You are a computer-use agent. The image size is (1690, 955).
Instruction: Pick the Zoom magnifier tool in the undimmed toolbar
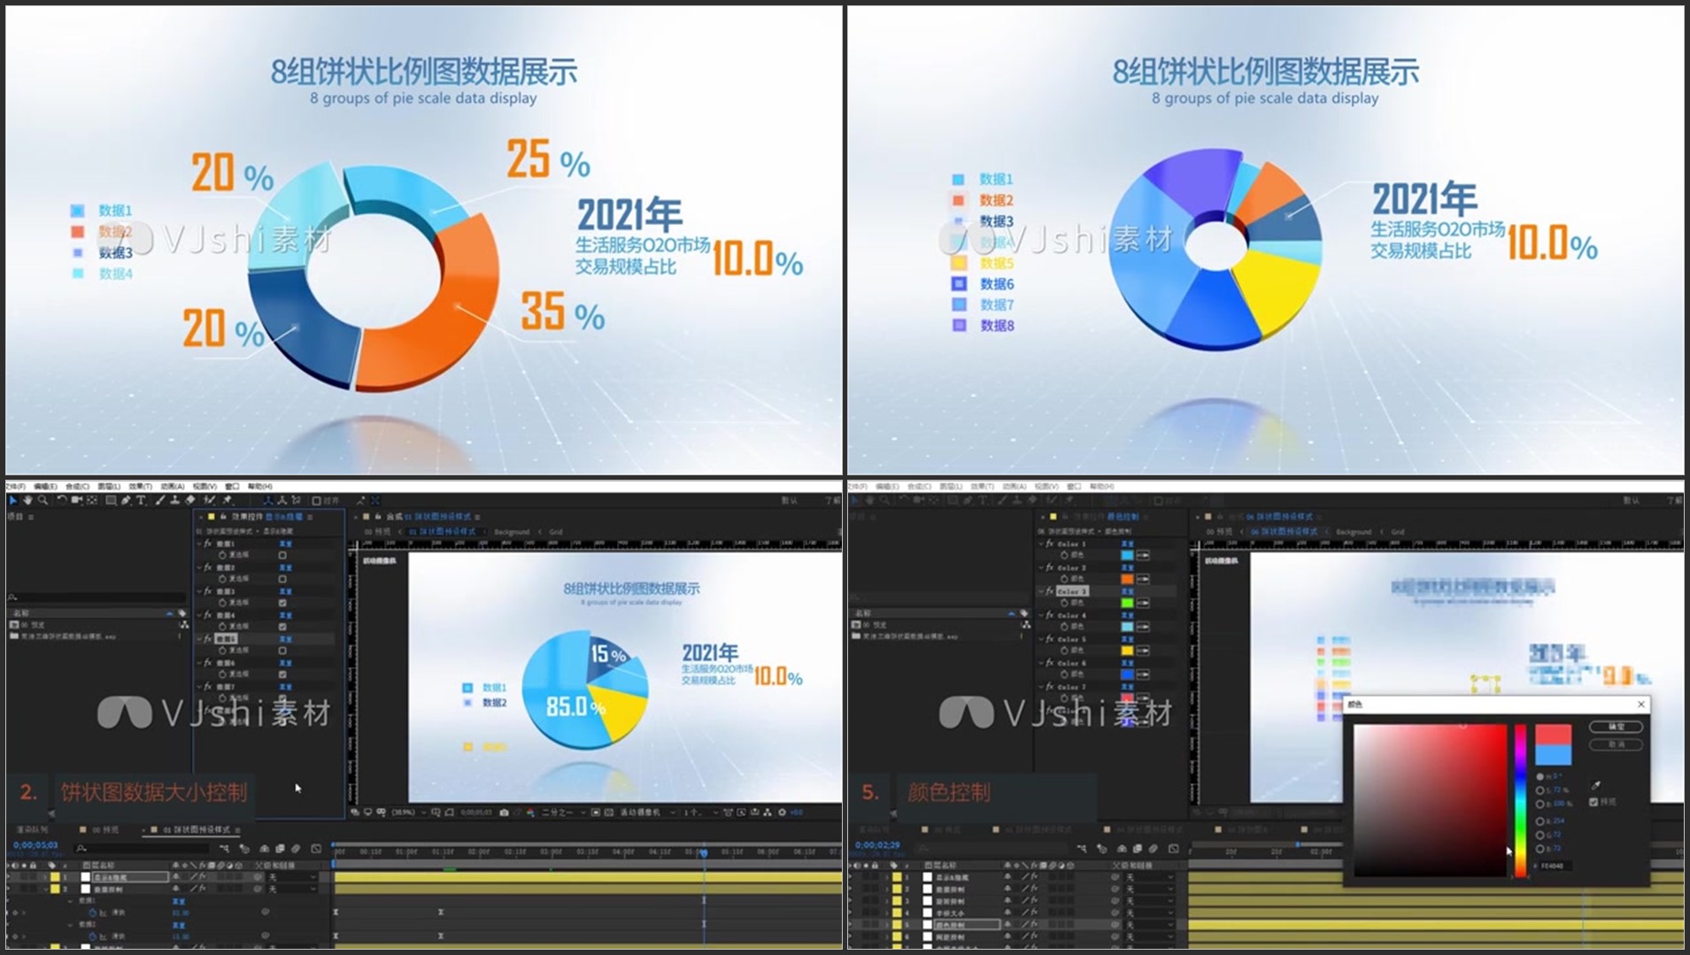(x=42, y=501)
